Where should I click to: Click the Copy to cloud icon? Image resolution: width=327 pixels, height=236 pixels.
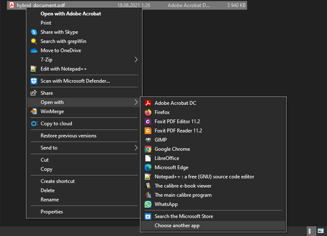click(34, 123)
